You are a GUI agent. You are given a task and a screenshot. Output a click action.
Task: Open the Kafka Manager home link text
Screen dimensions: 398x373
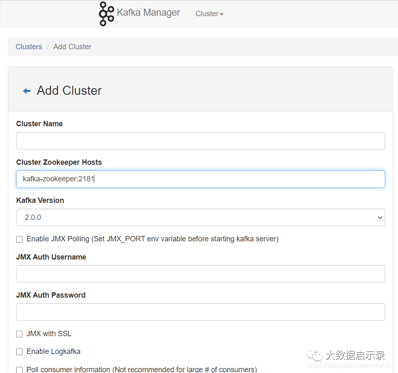pos(148,13)
